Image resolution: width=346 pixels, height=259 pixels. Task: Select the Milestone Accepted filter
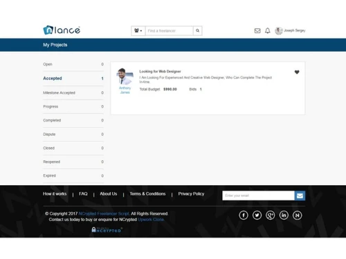tap(73, 93)
